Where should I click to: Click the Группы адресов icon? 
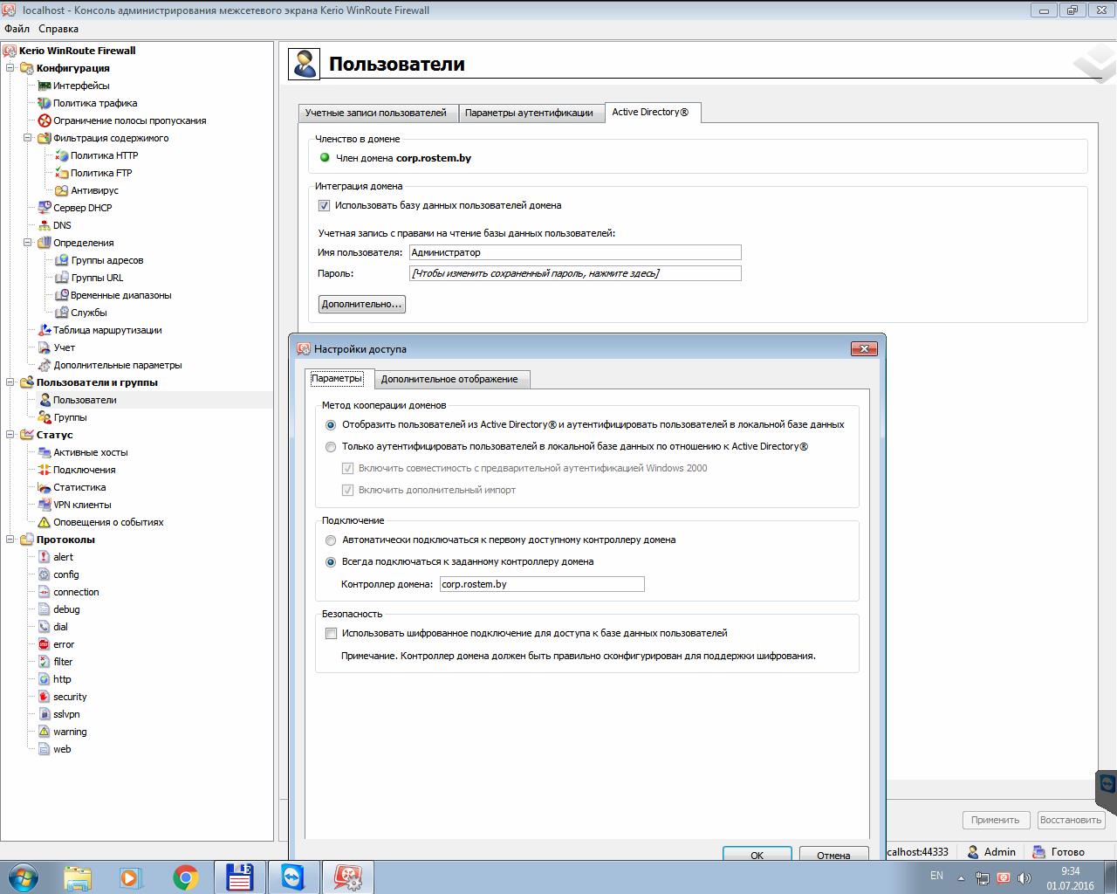pyautogui.click(x=62, y=260)
